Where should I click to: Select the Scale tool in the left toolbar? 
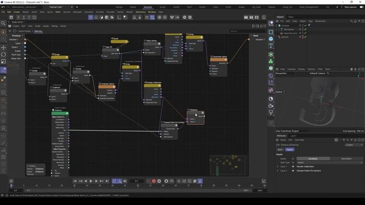3,61
